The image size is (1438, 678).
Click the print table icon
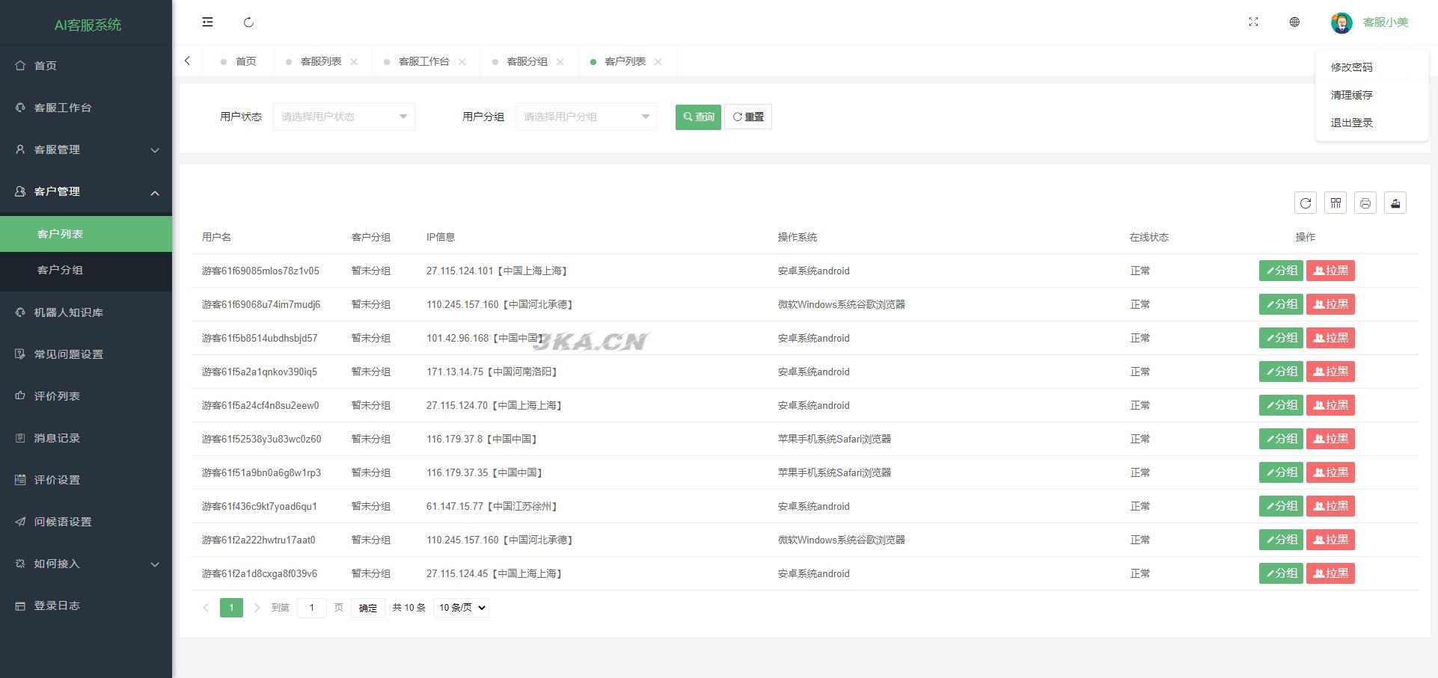click(x=1365, y=203)
